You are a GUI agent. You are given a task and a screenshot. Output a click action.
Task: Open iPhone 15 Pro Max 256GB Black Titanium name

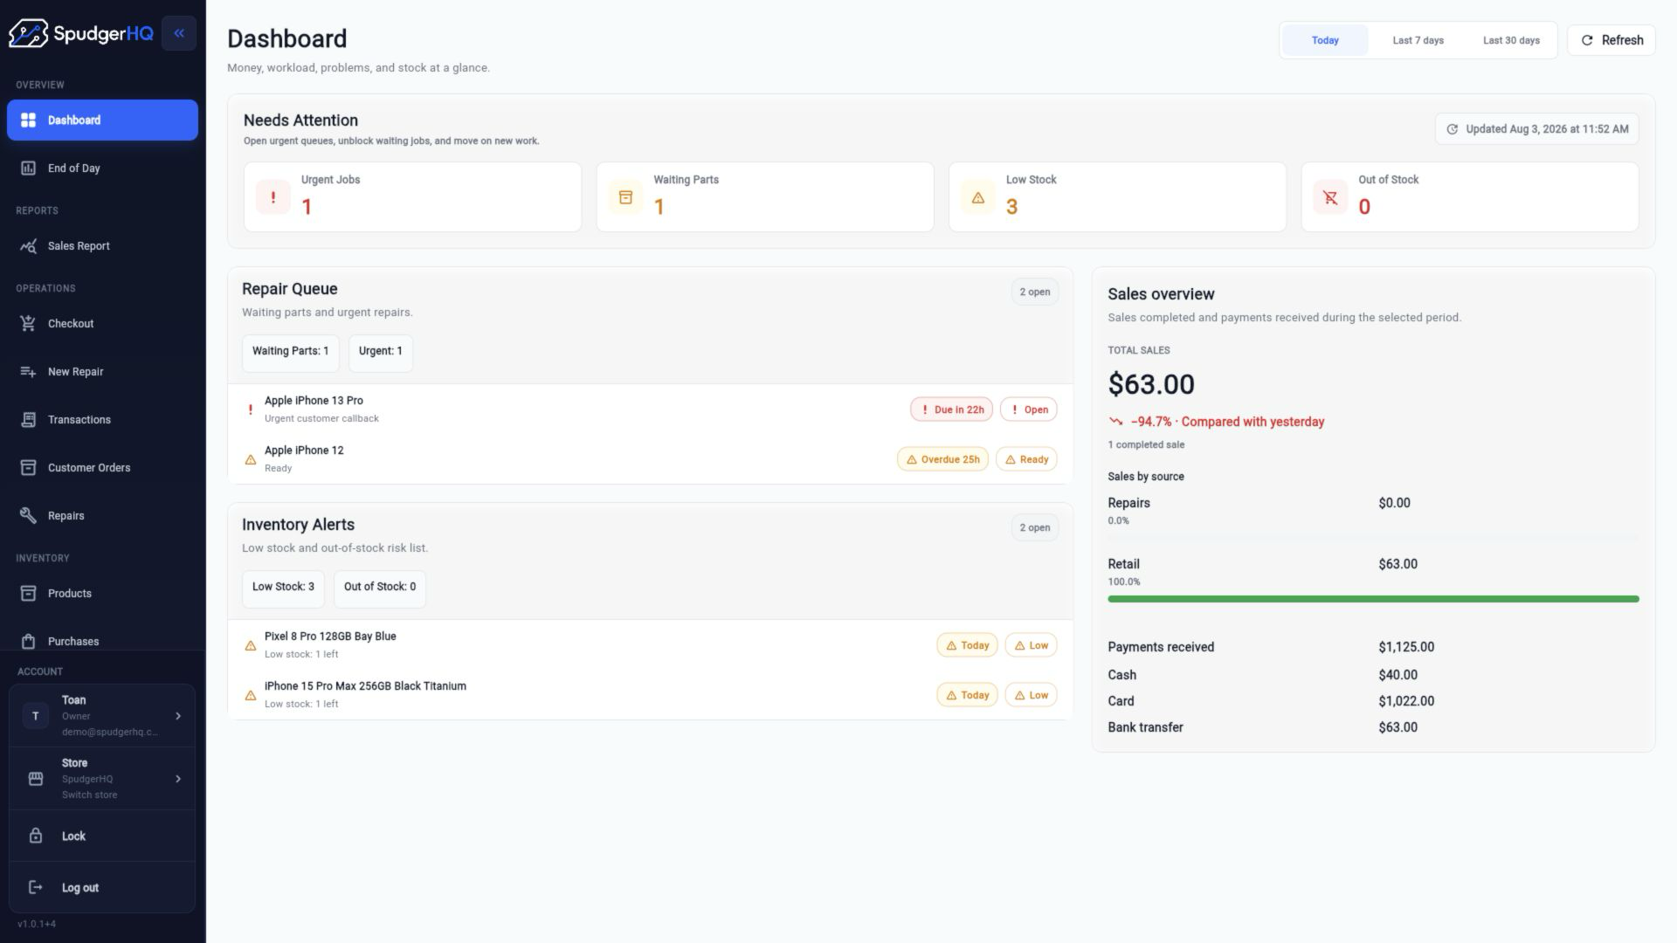(x=365, y=686)
